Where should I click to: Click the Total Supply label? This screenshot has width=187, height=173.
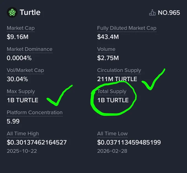click(x=112, y=91)
